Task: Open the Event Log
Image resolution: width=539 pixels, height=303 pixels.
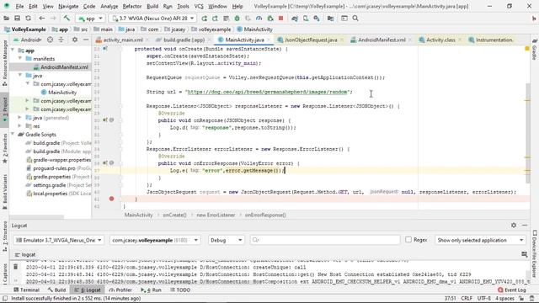Action: click(x=512, y=290)
